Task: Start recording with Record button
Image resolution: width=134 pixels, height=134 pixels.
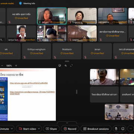Action: [70, 129]
